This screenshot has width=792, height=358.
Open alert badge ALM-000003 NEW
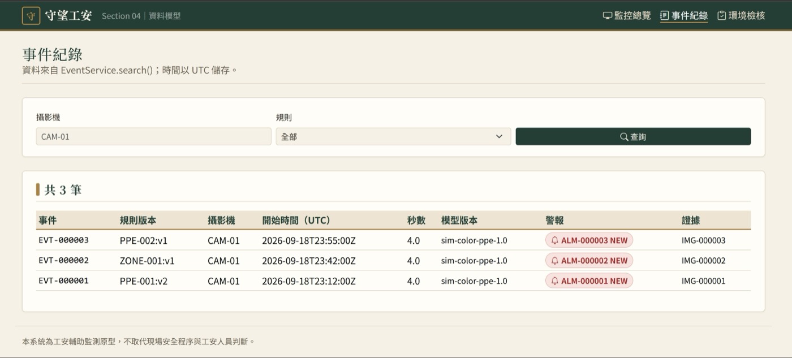tap(589, 240)
